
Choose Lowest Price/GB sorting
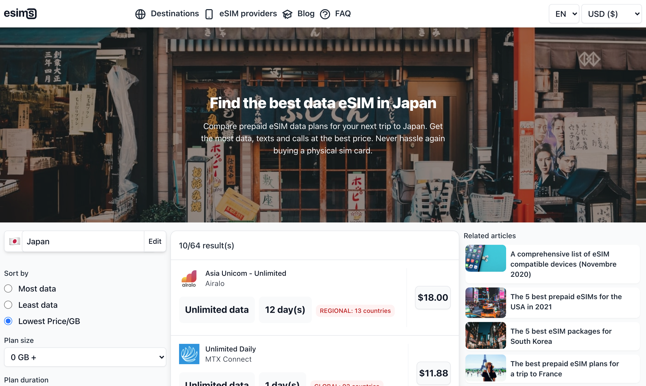coord(8,321)
